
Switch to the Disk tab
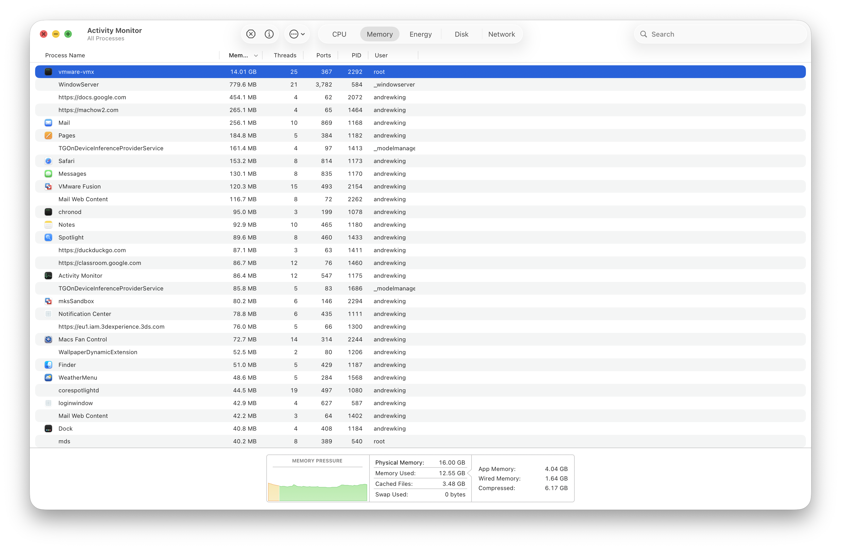461,34
